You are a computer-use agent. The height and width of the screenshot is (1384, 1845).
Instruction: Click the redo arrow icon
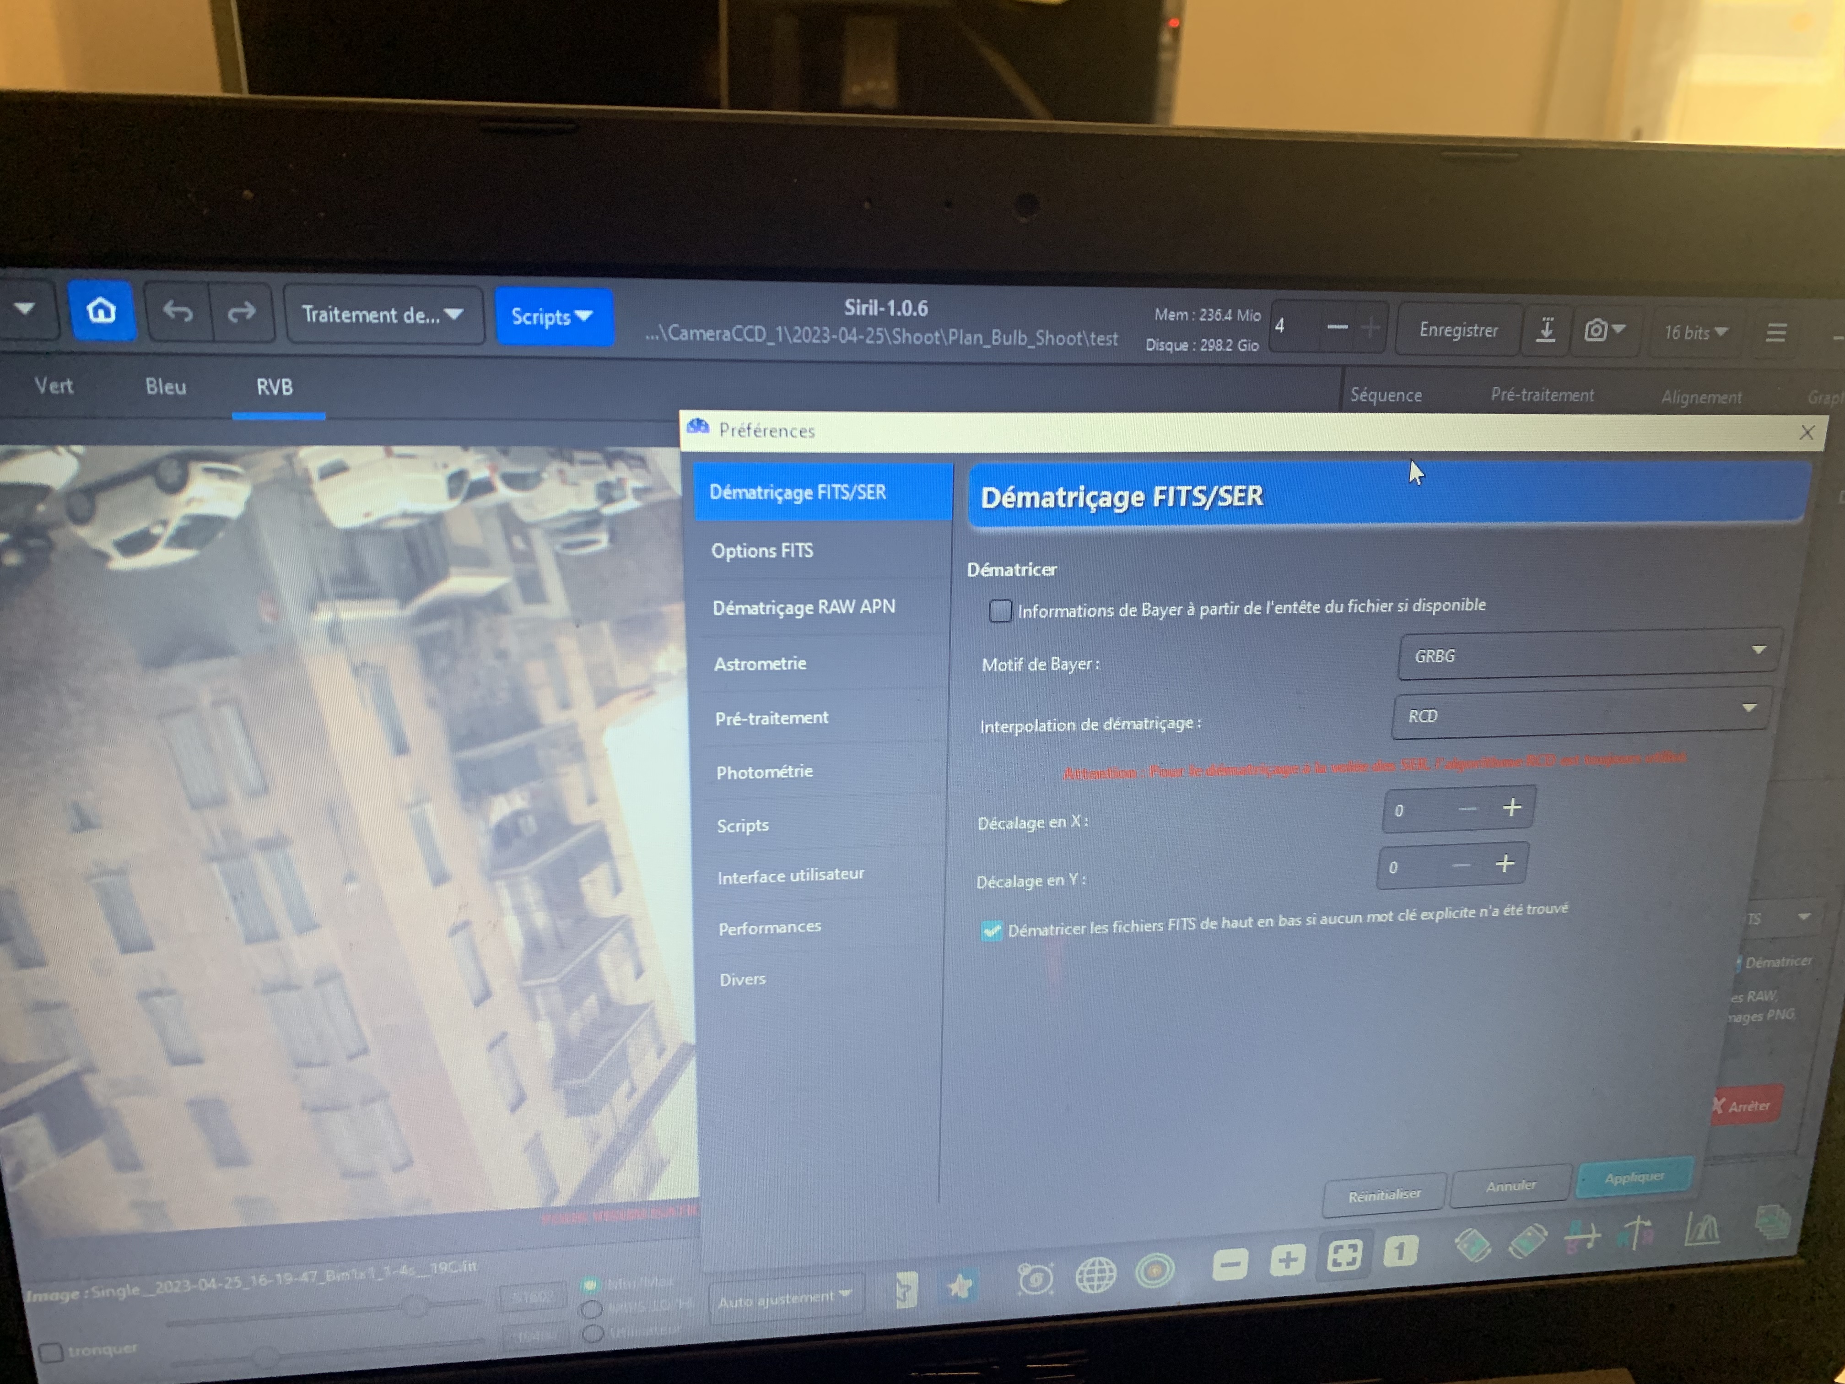coord(241,313)
